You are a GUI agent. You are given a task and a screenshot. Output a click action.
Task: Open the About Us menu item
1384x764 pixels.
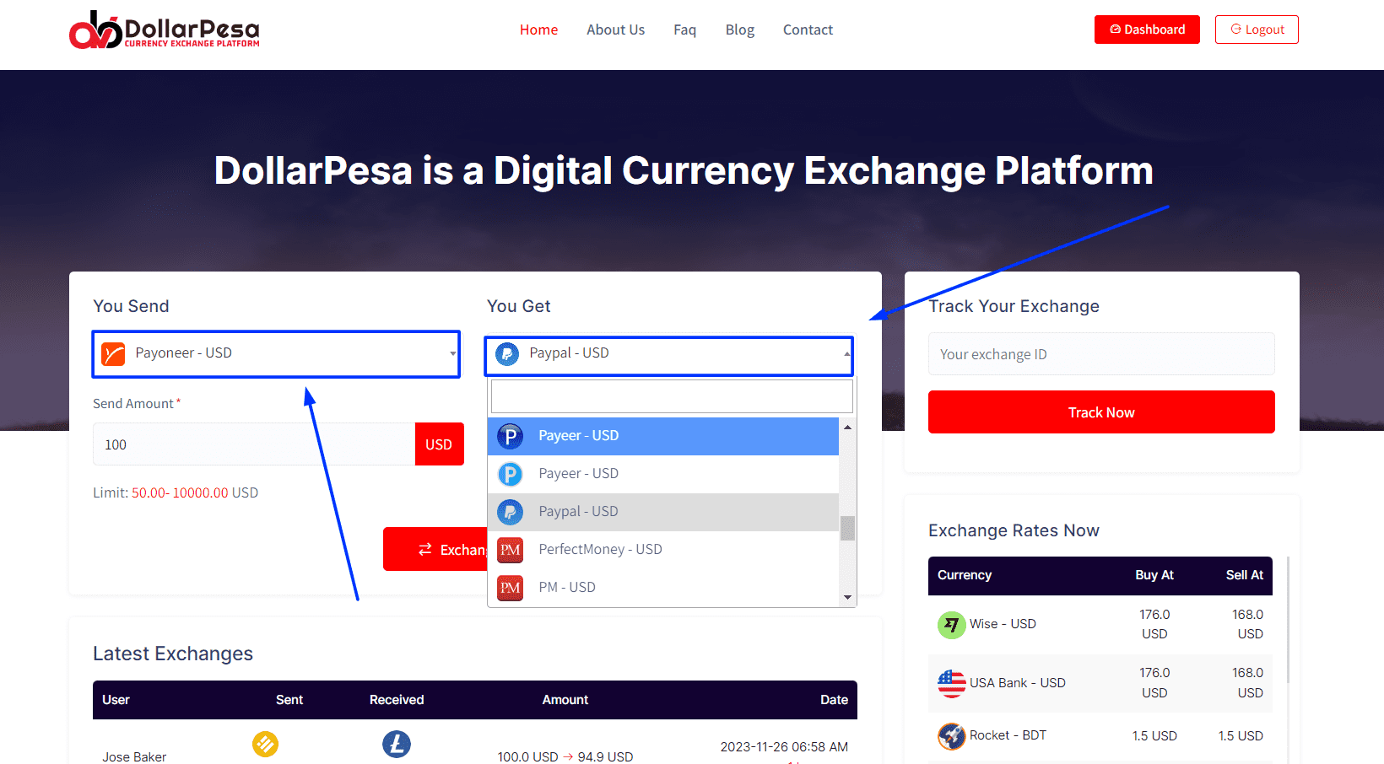[615, 30]
